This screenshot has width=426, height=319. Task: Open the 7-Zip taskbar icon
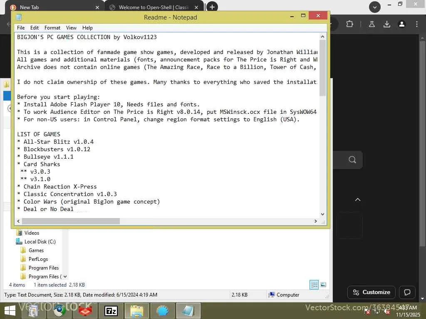point(111,311)
